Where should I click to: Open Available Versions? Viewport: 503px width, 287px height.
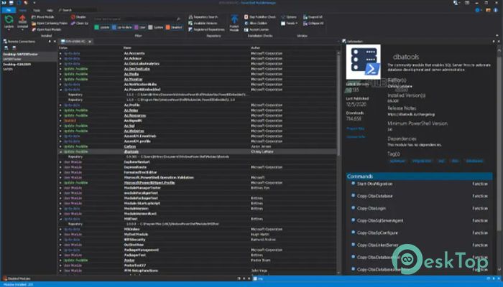pyautogui.click(x=203, y=23)
